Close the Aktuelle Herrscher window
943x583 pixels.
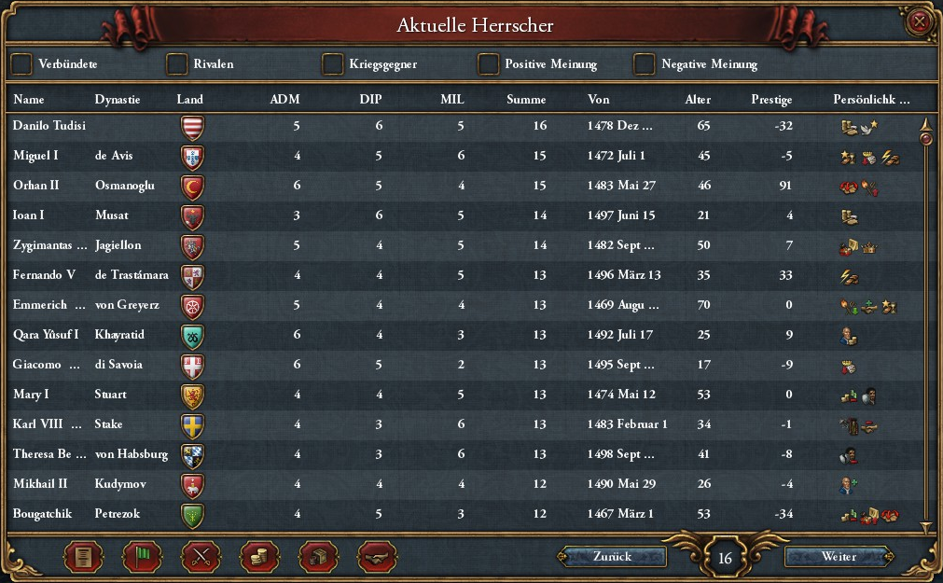tap(920, 21)
